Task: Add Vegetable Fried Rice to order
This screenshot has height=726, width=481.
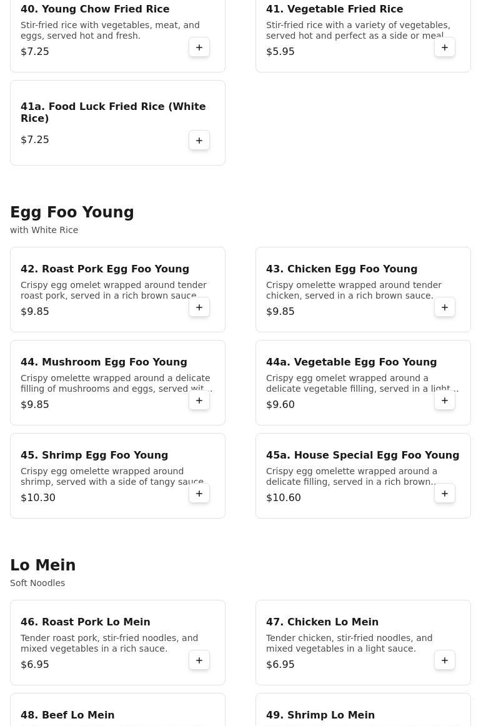Action: coord(445,47)
